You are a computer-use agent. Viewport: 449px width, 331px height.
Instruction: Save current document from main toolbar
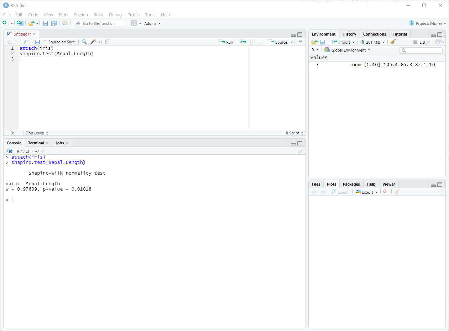45,23
